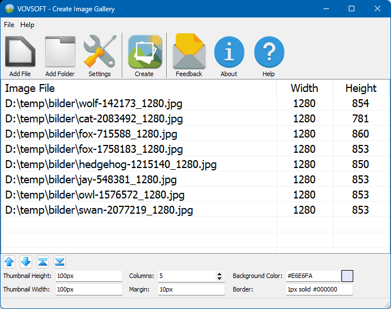Sort by the Width column header
The width and height of the screenshot is (391, 309).
(x=304, y=88)
